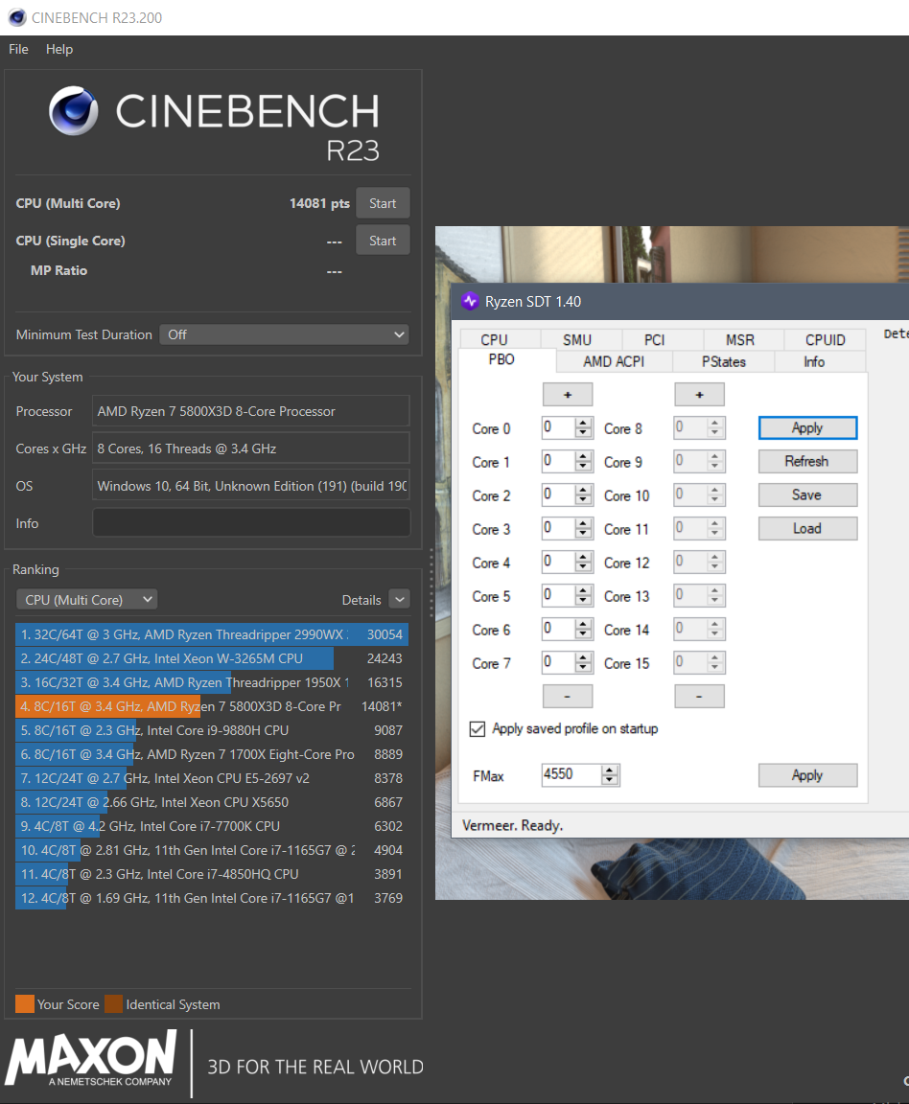The width and height of the screenshot is (909, 1104).
Task: Click the empty Info text field in Cinebench
Action: coord(251,523)
